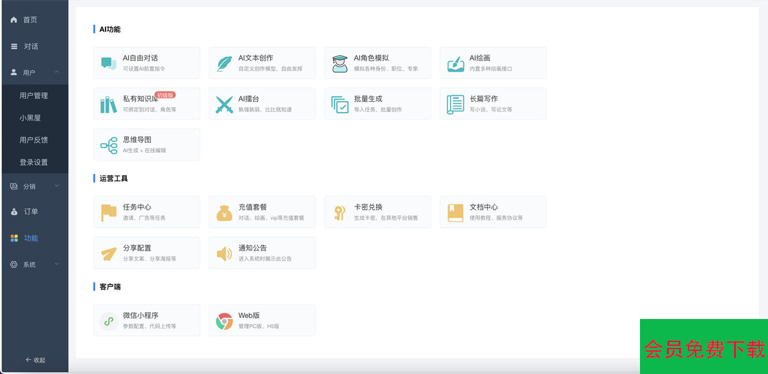
Task: Go to 首页 in the sidebar
Action: tap(30, 20)
